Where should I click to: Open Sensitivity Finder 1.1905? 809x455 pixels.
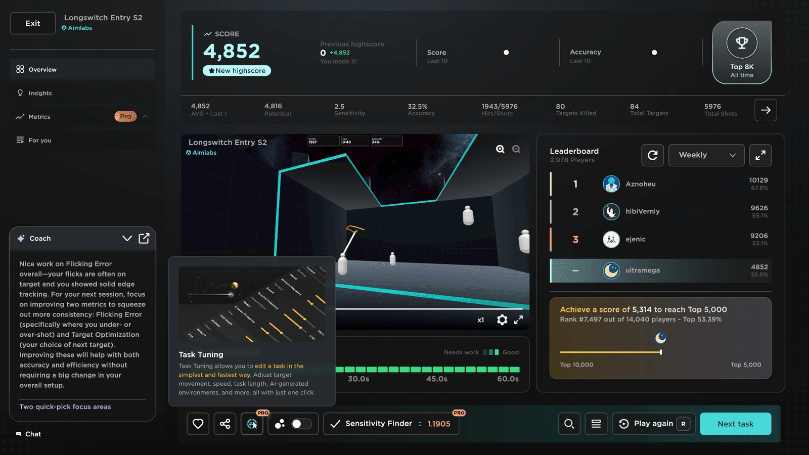[x=391, y=424]
